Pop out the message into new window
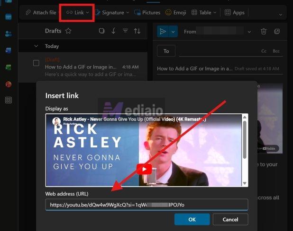This screenshot has height=231, width=293. (277, 31)
